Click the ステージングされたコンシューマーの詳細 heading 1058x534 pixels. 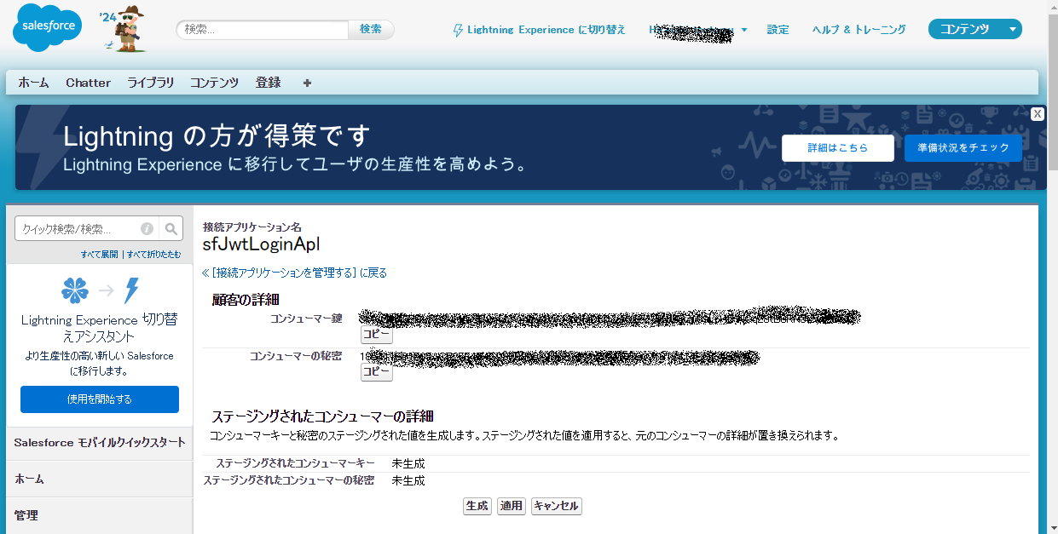[x=322, y=416]
